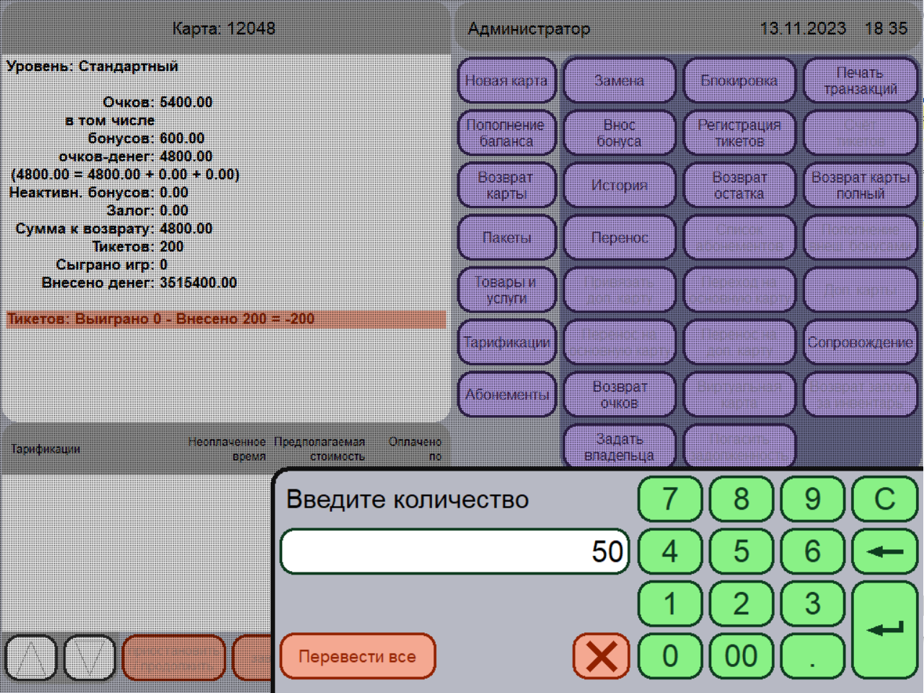Click the 'Уровень: Стандартный' line

coord(92,66)
